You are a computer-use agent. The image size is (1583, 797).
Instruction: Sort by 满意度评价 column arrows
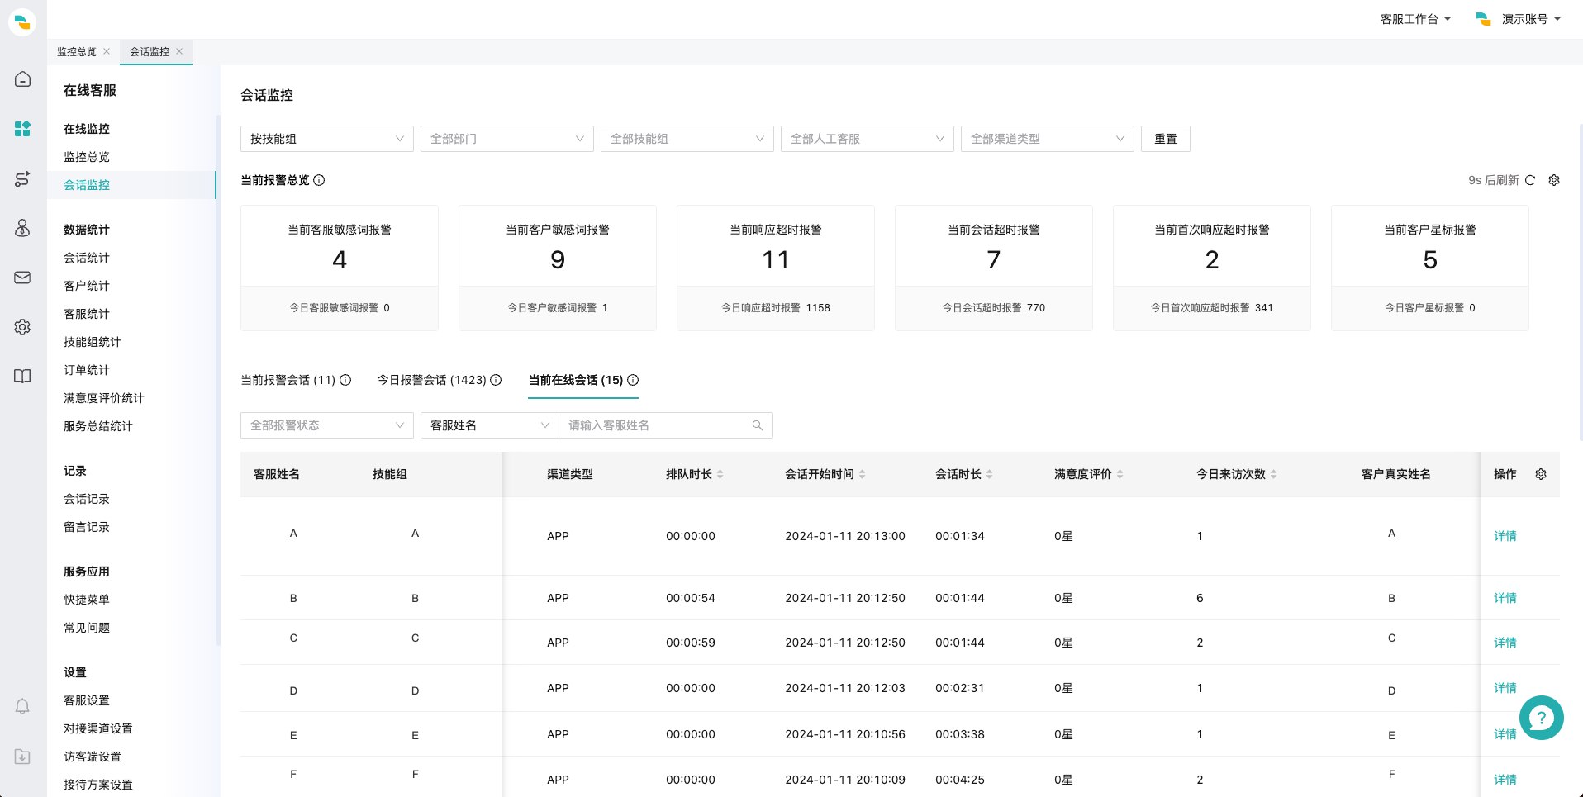pyautogui.click(x=1120, y=474)
